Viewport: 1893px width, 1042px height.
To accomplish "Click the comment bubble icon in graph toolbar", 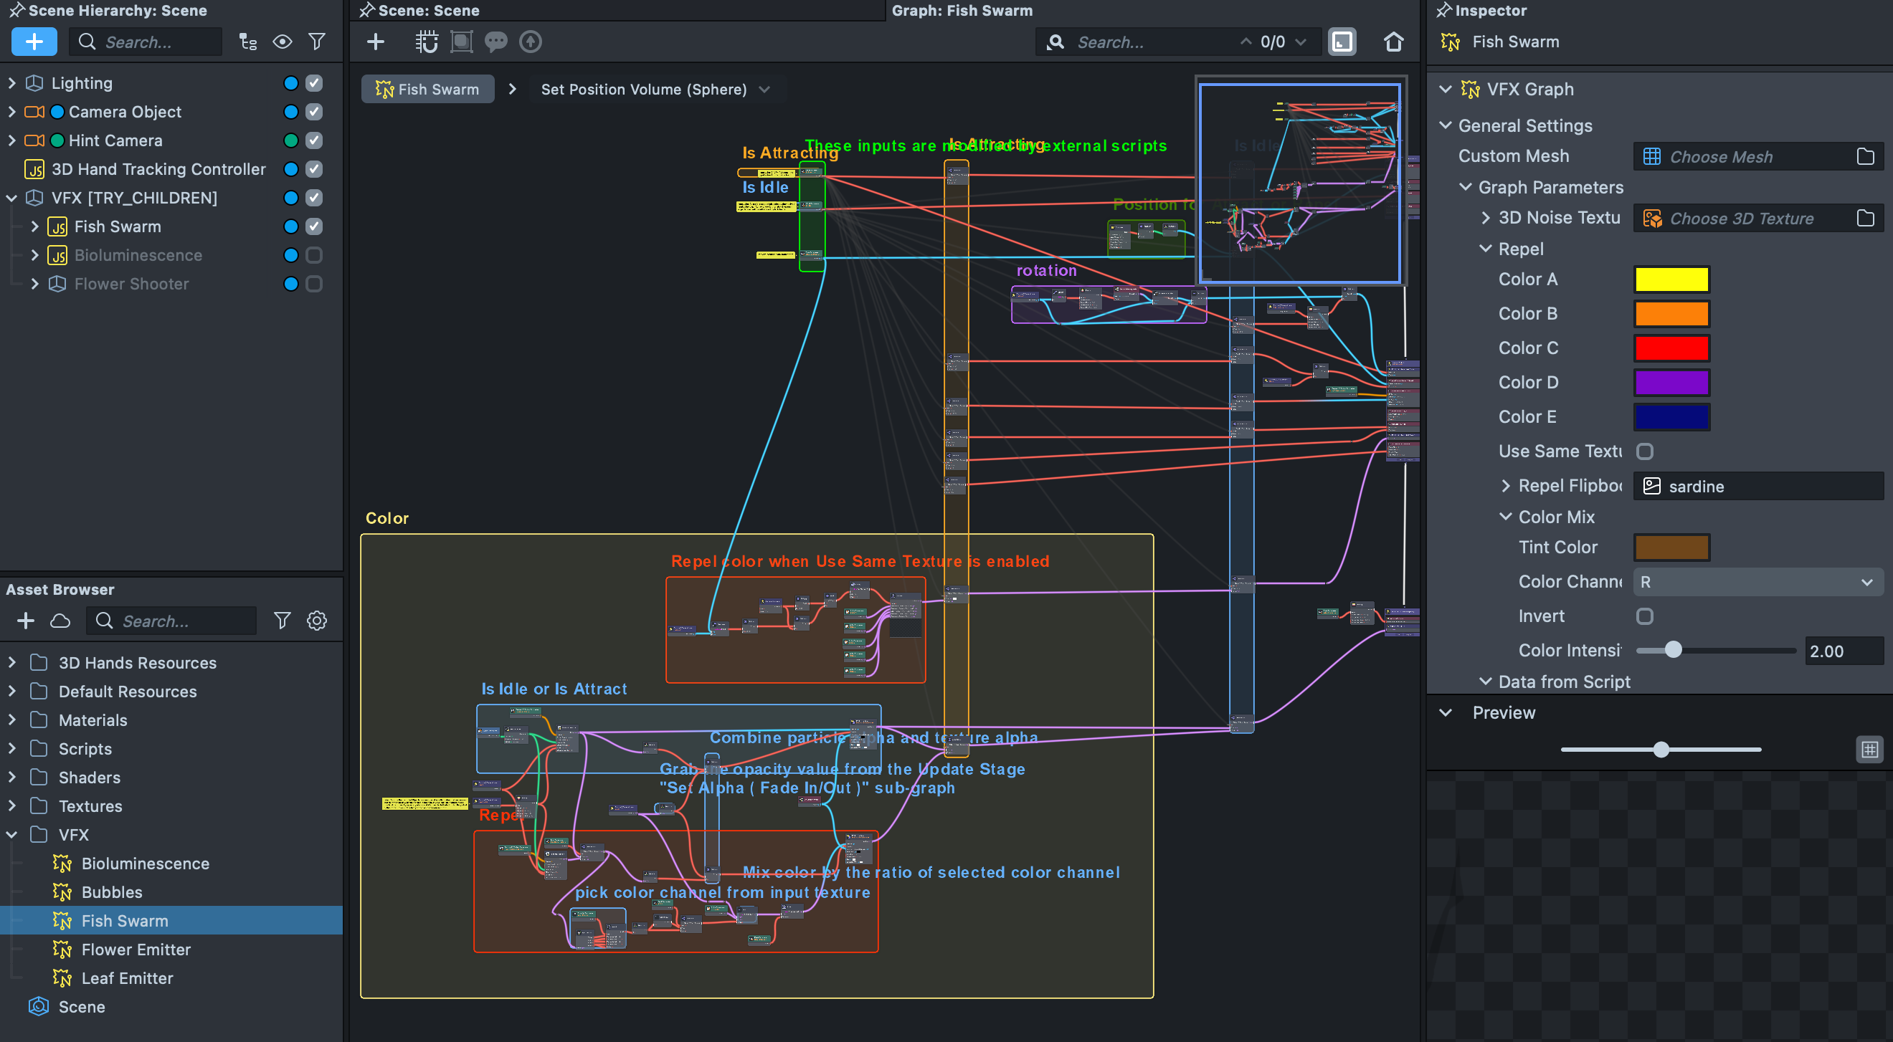I will [496, 42].
